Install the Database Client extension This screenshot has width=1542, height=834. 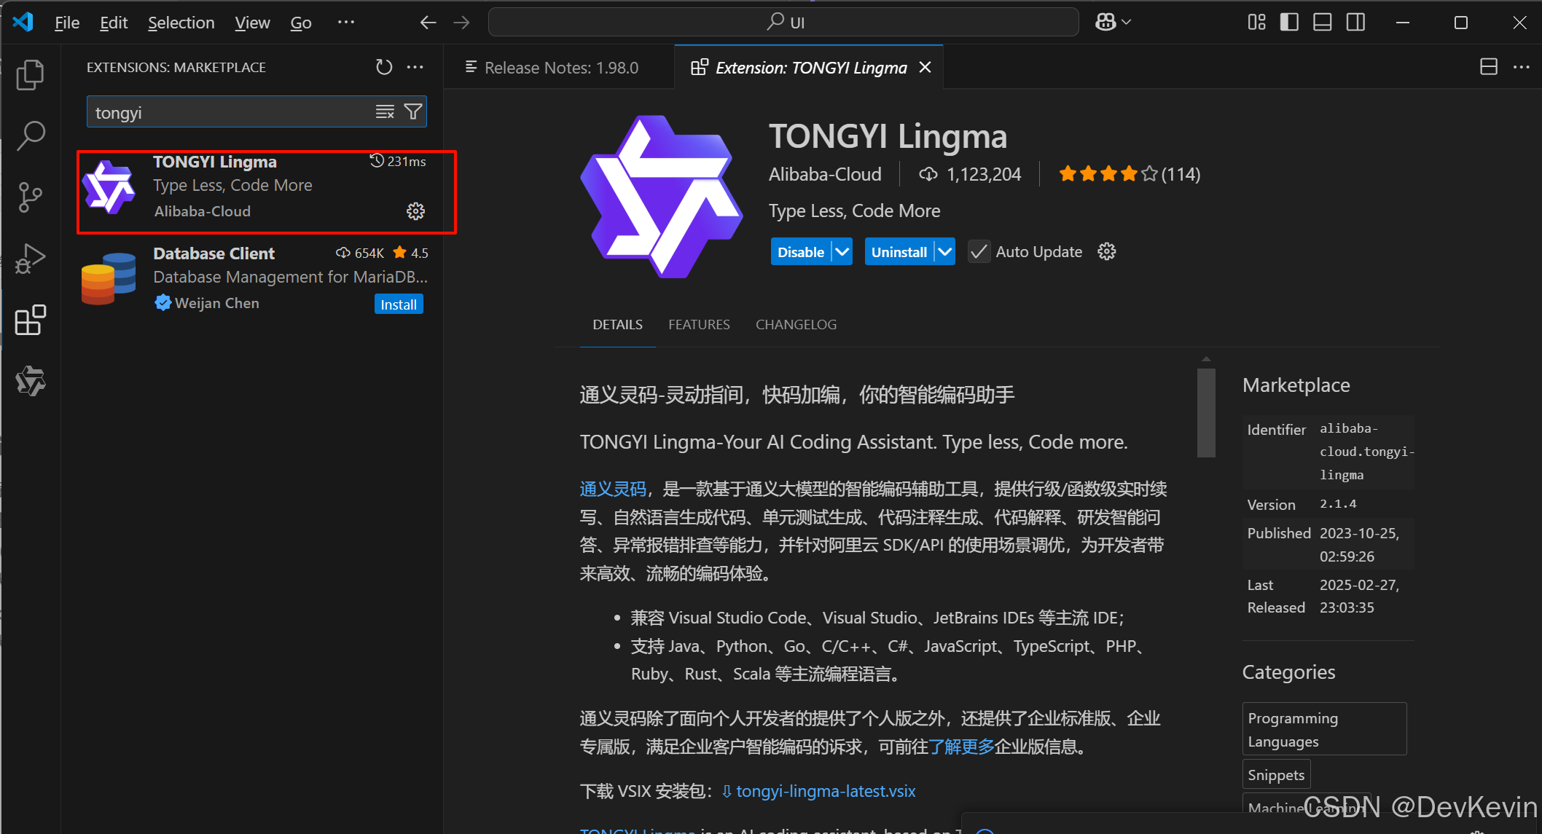click(398, 304)
